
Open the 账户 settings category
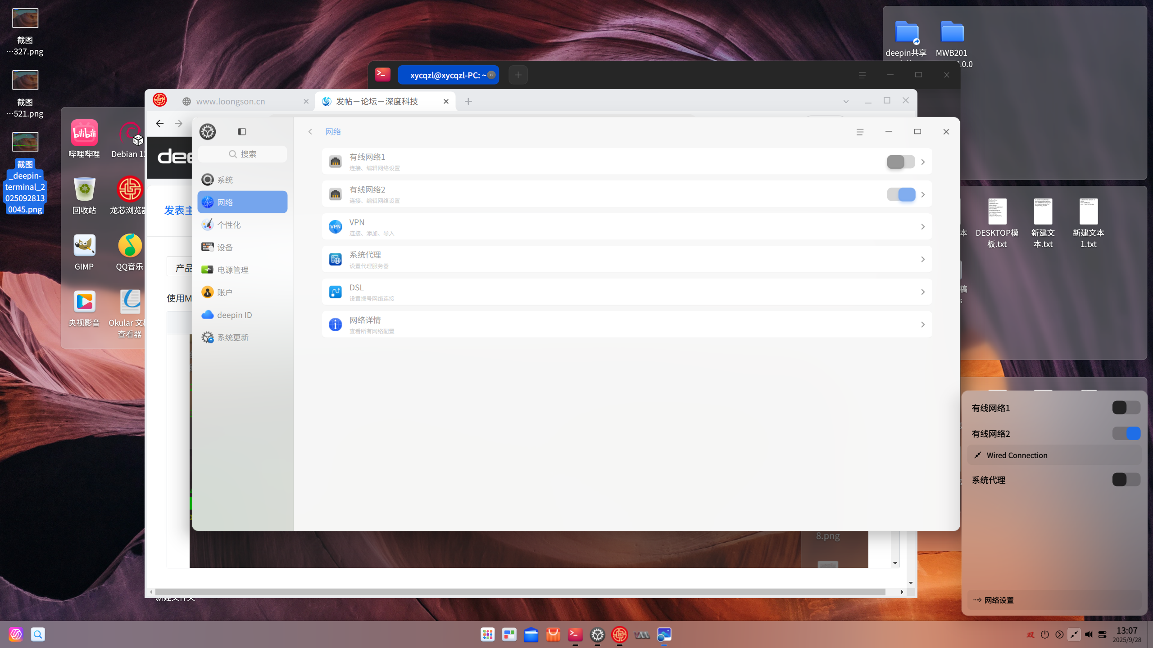click(x=242, y=292)
